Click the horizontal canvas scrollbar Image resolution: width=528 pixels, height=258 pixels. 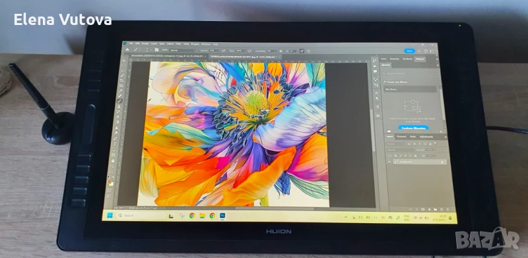pyautogui.click(x=275, y=209)
